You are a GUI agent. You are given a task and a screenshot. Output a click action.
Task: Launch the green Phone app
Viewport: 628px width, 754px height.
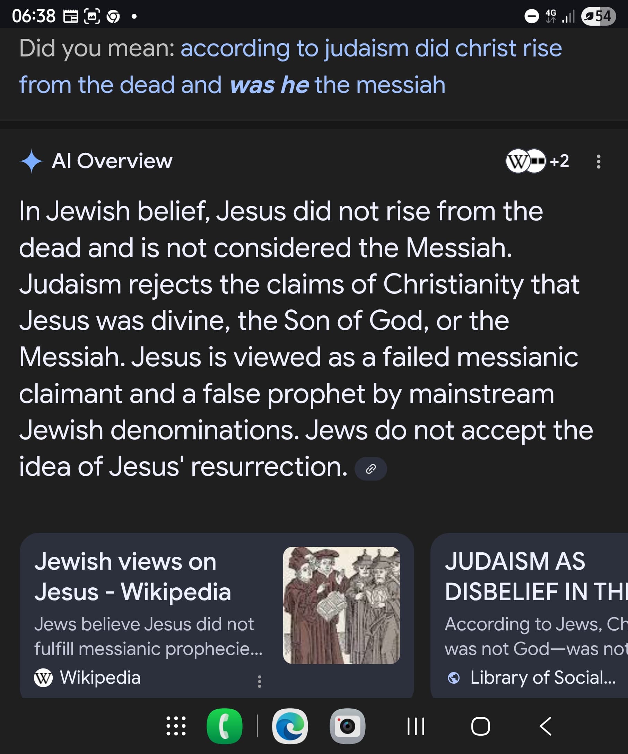pyautogui.click(x=225, y=726)
